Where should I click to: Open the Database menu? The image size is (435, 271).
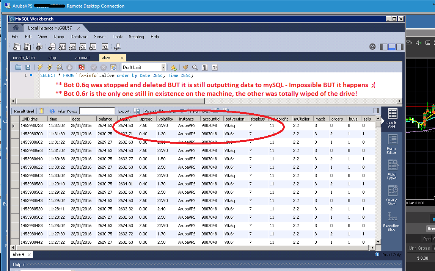(x=79, y=37)
